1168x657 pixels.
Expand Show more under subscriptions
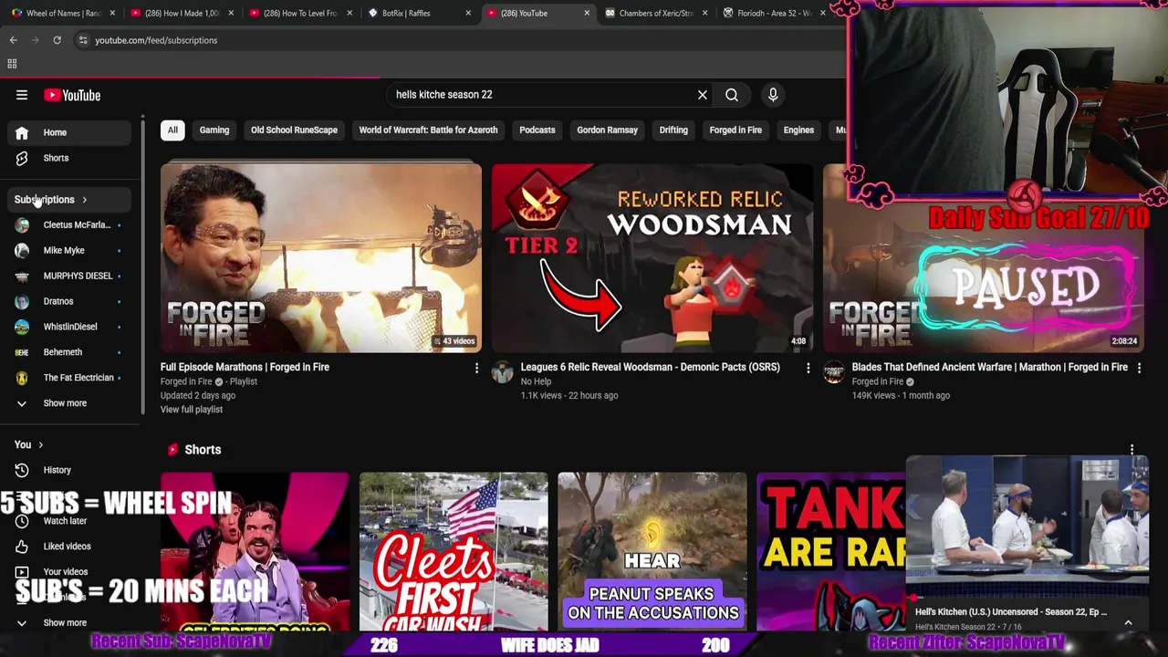(x=69, y=403)
